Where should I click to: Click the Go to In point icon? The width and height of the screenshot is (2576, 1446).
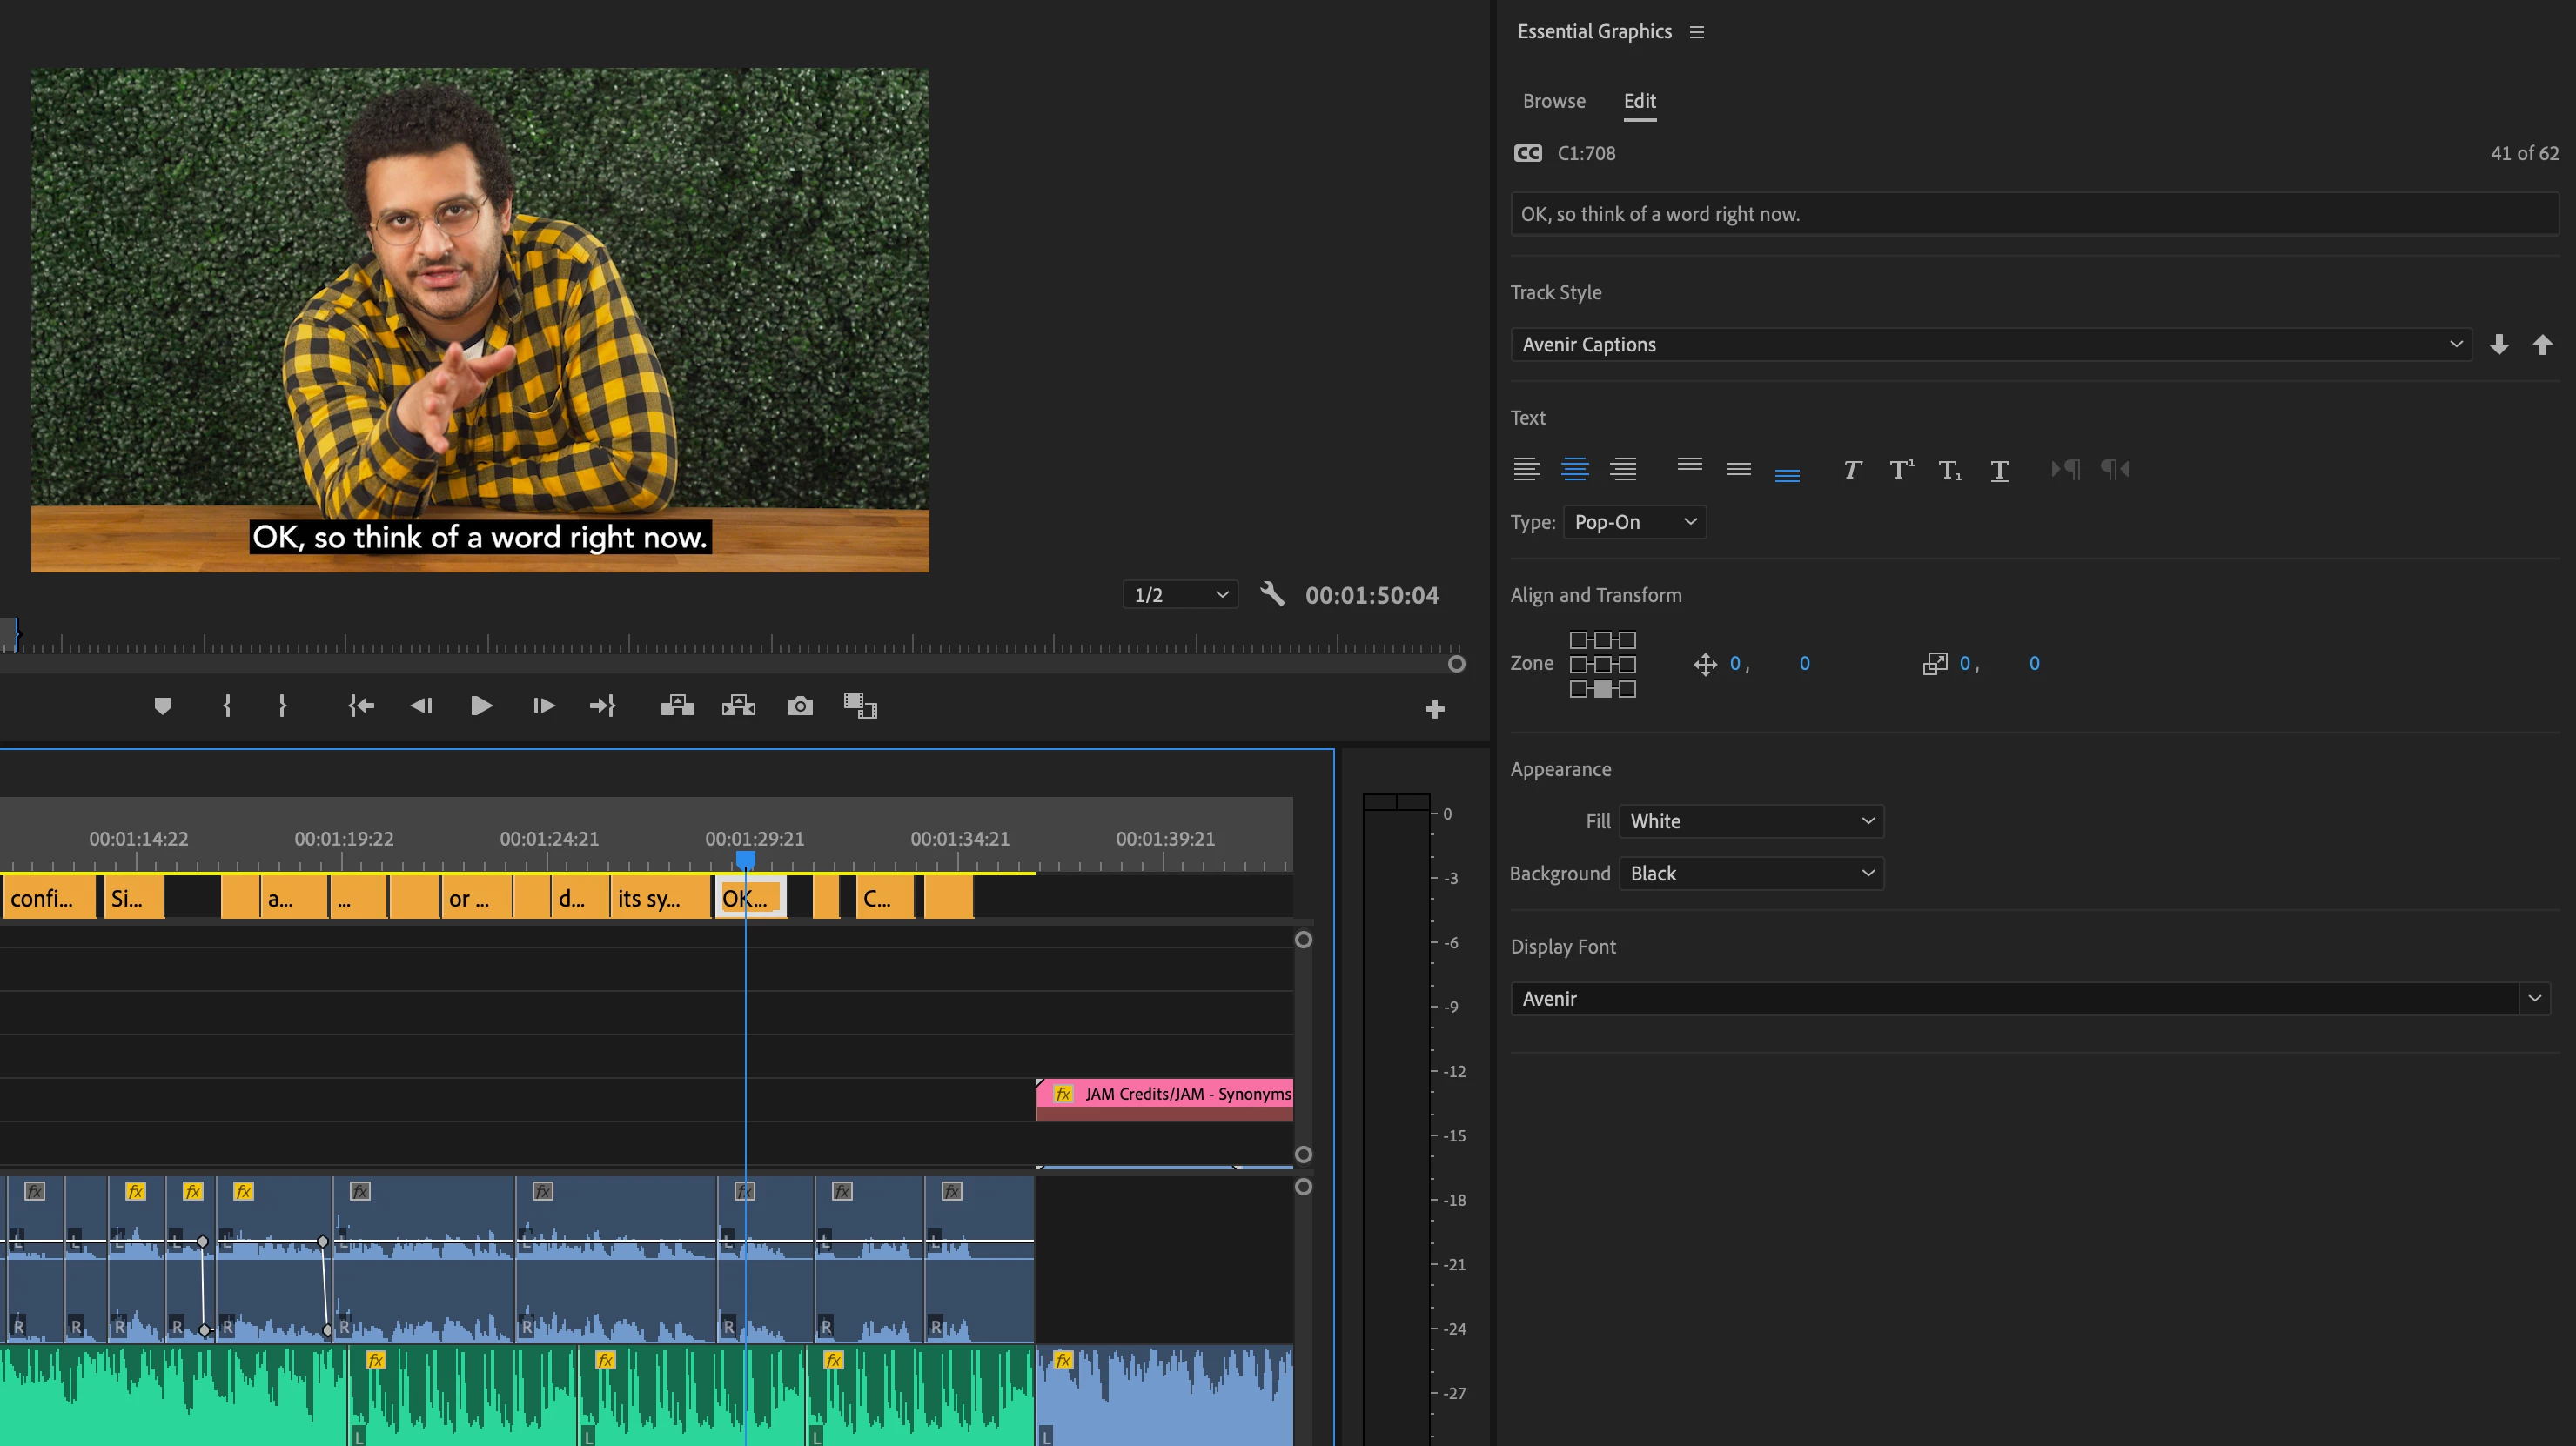coord(361,706)
